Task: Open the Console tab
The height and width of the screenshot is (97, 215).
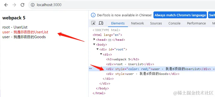Action: pos(174,23)
